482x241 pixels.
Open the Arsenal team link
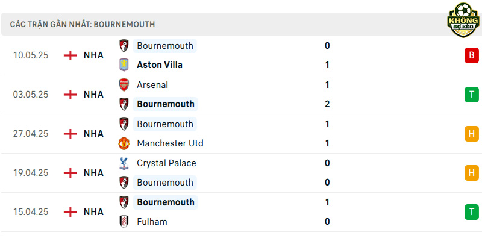[x=152, y=85]
